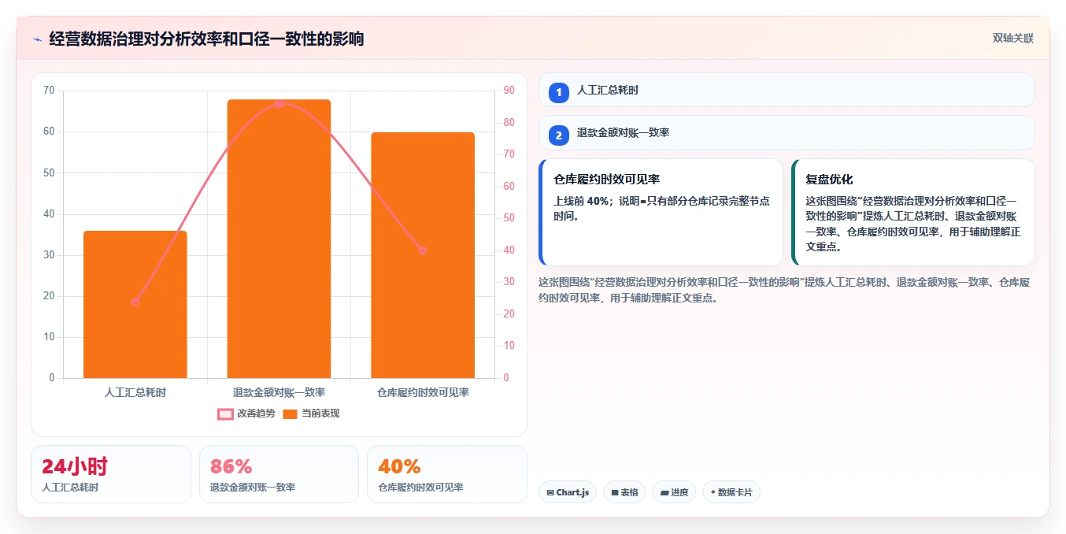This screenshot has height=534, width=1066.
Task: Open list item 人工汇总耗时
Action: coord(787,90)
